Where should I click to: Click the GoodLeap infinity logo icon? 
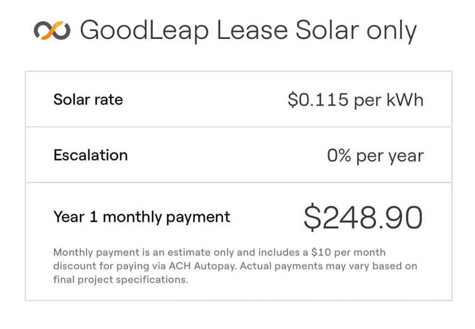pos(52,30)
